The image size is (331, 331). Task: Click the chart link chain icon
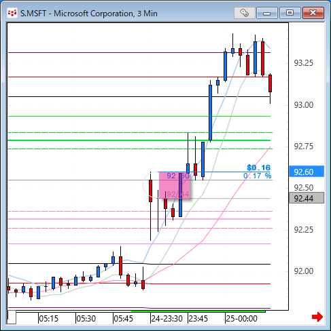tap(244, 13)
